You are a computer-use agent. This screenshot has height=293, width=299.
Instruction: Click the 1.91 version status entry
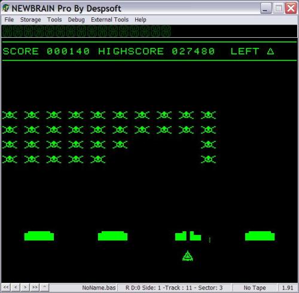(288, 288)
